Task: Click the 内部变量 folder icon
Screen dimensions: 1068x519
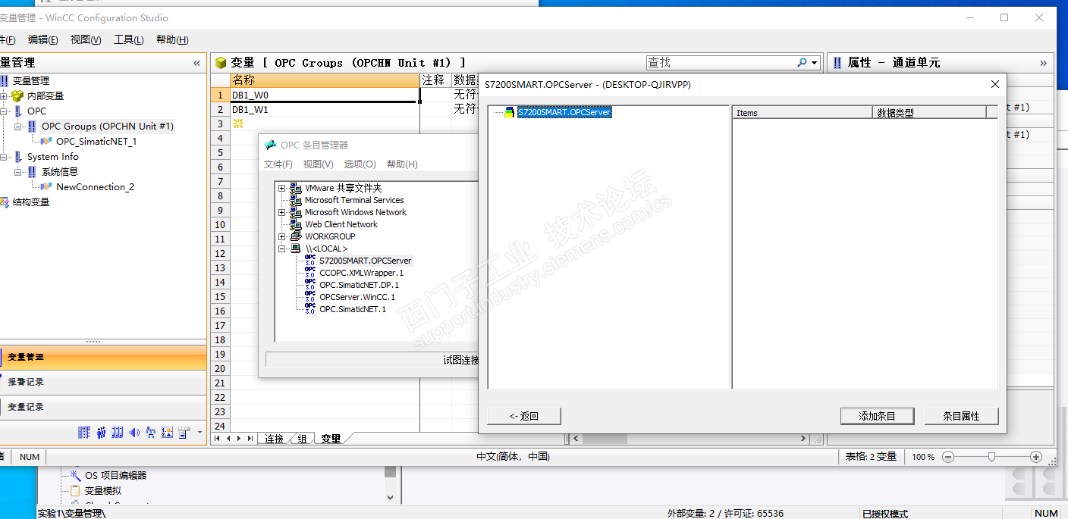Action: (17, 95)
